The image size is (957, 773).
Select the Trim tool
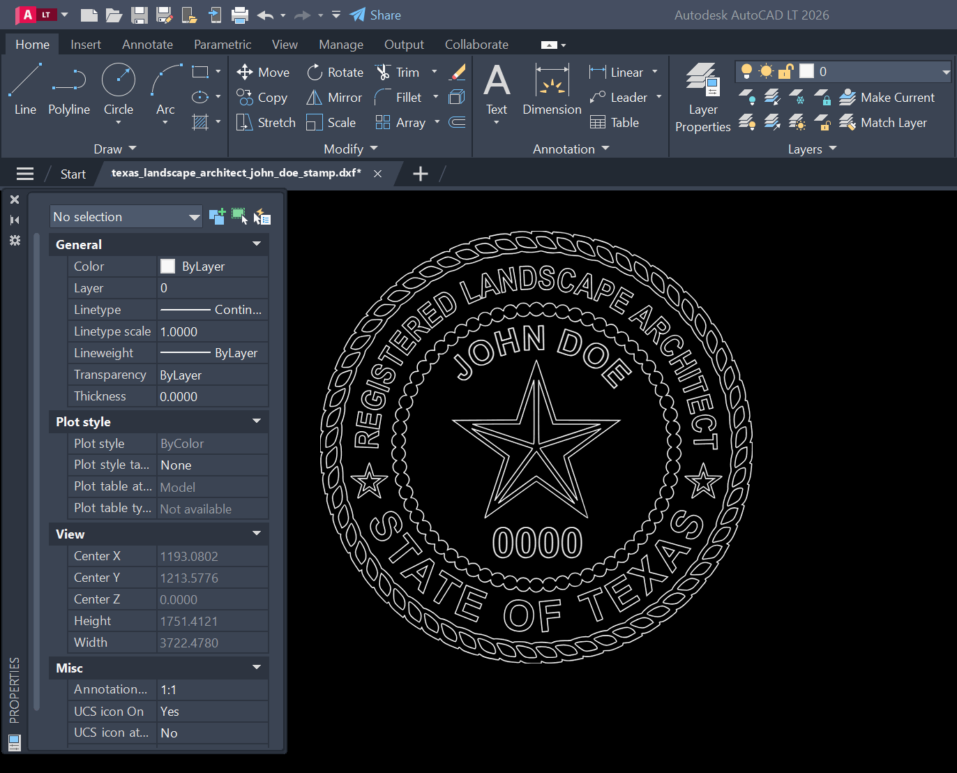click(x=397, y=72)
